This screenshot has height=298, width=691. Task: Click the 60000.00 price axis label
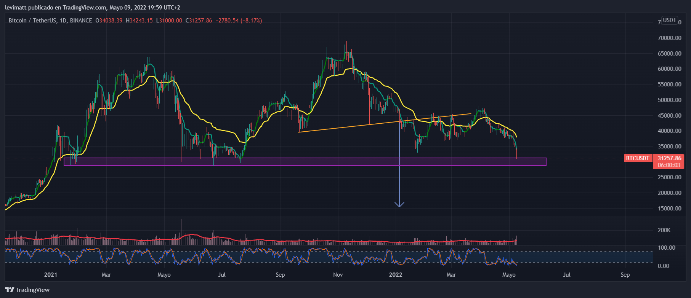[x=669, y=69]
